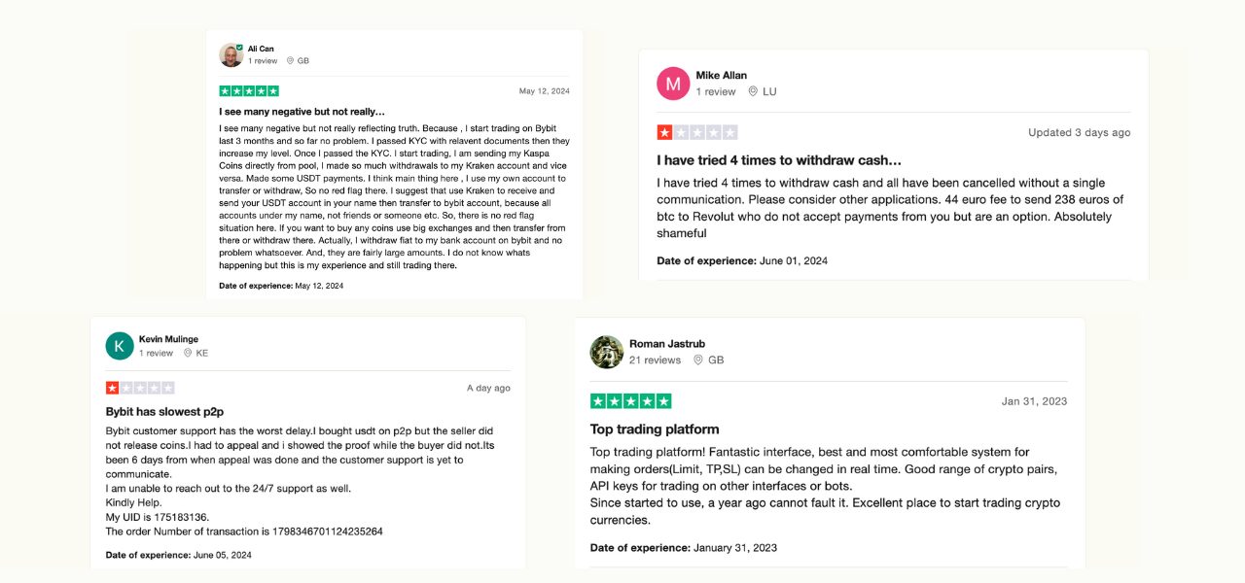The width and height of the screenshot is (1245, 583).
Task: Open Ali Can's reviewer name
Action: [x=261, y=49]
